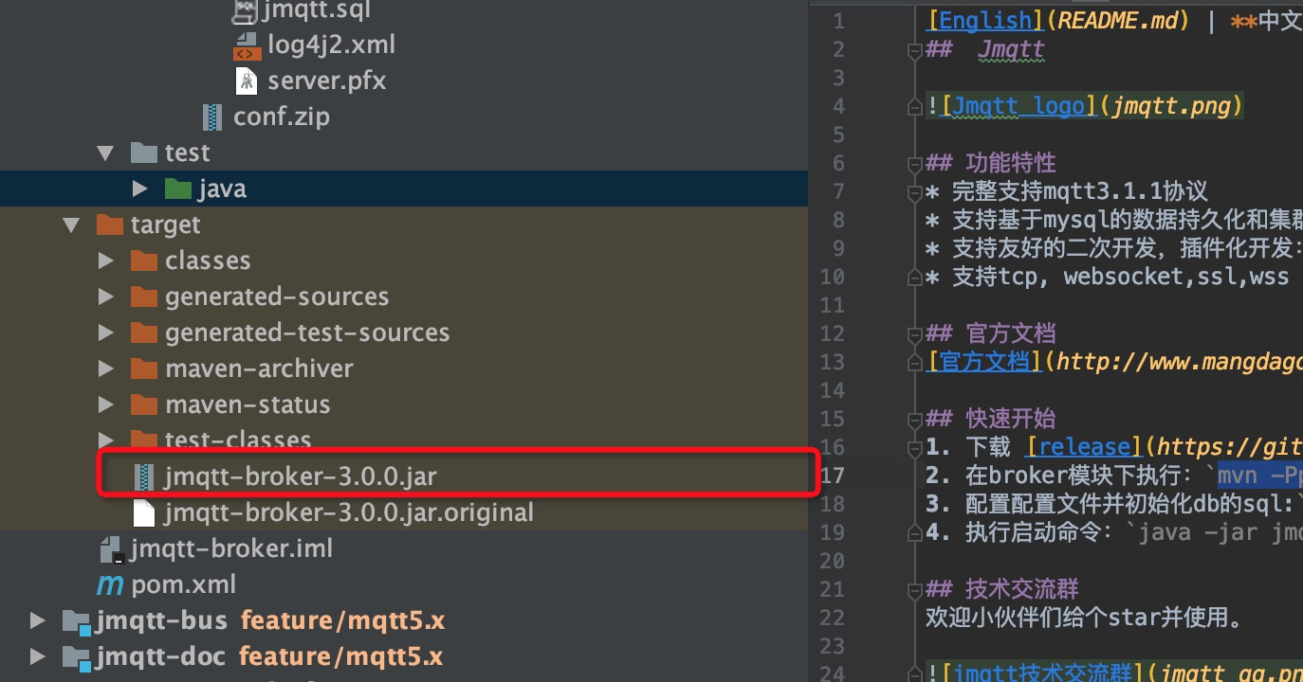
Task: Expand the jmqtt-doc module
Action: tap(37, 656)
